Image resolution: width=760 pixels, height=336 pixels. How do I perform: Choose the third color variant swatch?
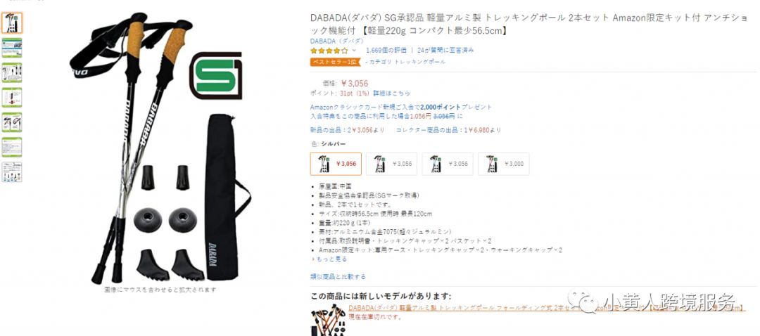[448, 164]
